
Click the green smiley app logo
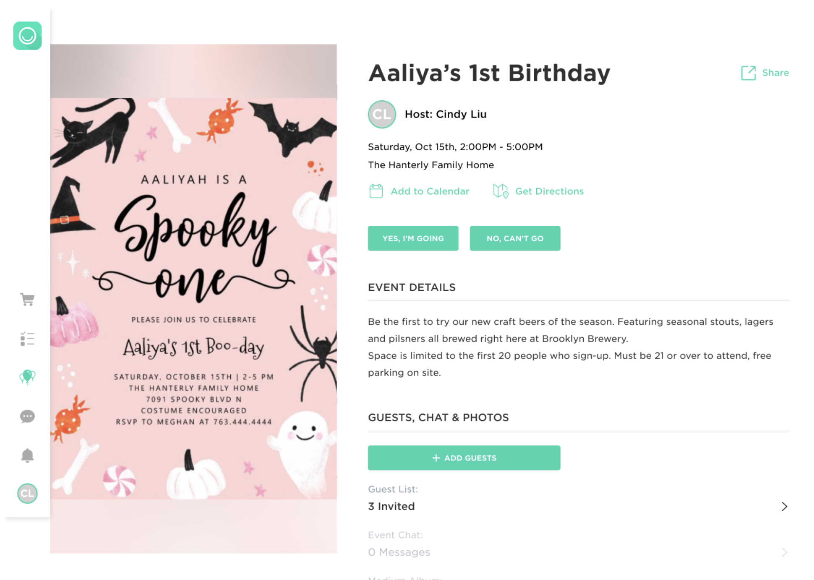tap(27, 36)
